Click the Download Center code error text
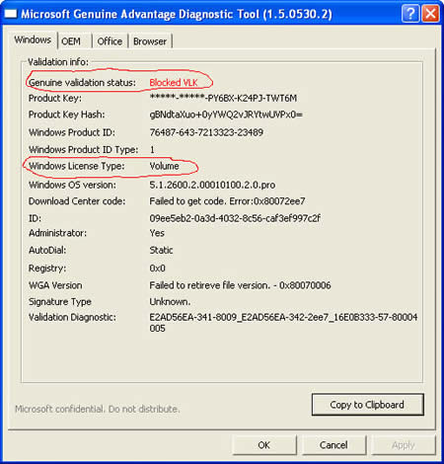Image resolution: width=444 pixels, height=464 pixels. (227, 201)
